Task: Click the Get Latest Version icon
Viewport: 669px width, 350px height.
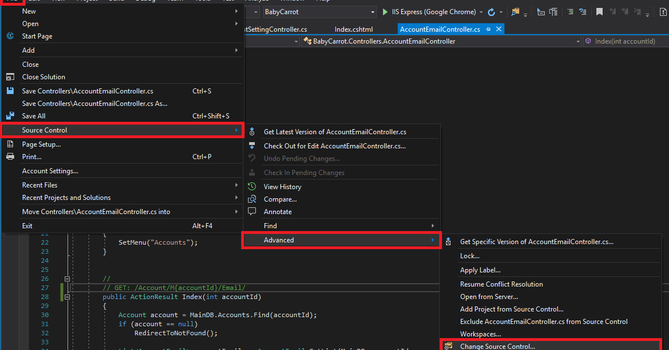Action: click(252, 132)
